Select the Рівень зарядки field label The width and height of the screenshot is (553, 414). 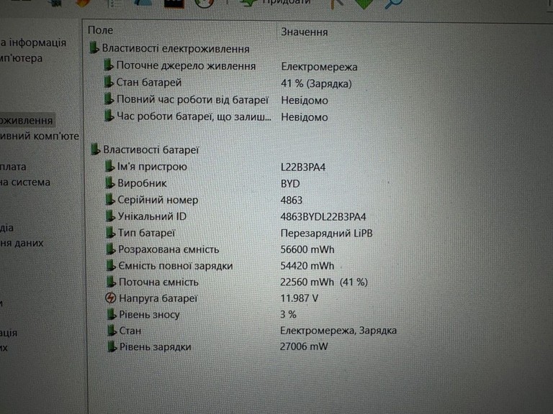pos(156,346)
